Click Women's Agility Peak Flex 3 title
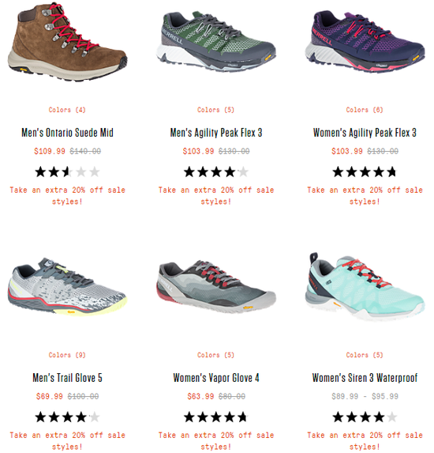434x453 pixels. pyautogui.click(x=365, y=133)
